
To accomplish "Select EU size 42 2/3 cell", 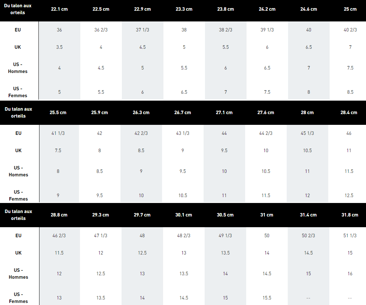I will pos(141,133).
